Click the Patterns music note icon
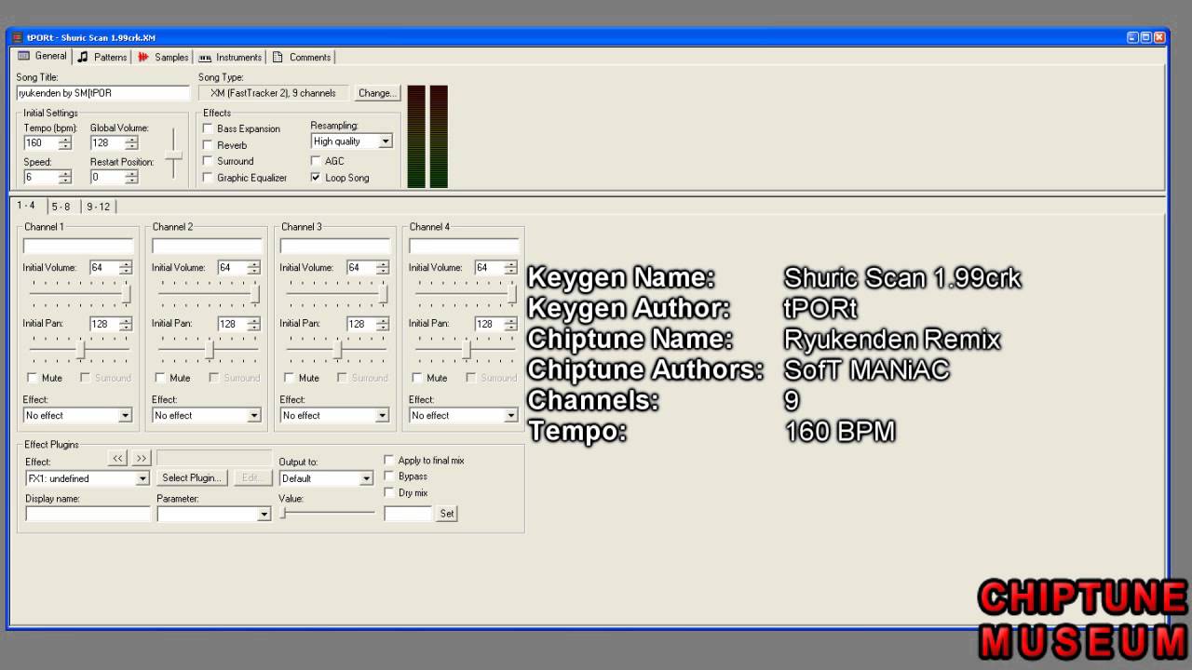The height and width of the screenshot is (670, 1192). pos(83,57)
